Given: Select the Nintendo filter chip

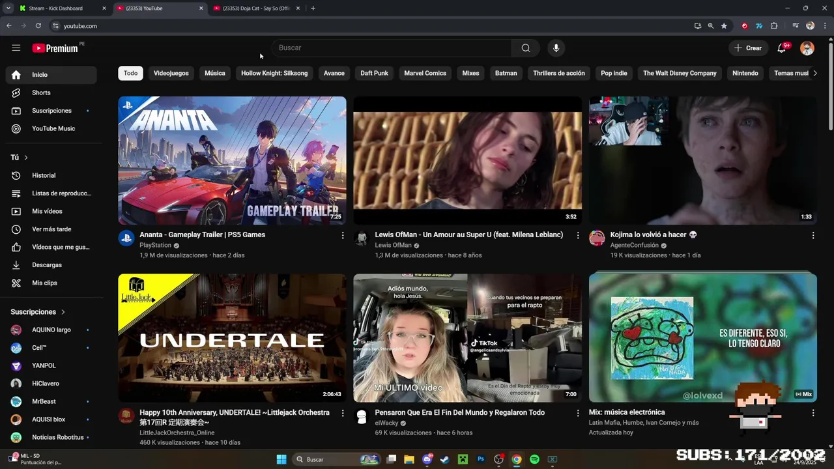Looking at the screenshot, I should point(745,73).
